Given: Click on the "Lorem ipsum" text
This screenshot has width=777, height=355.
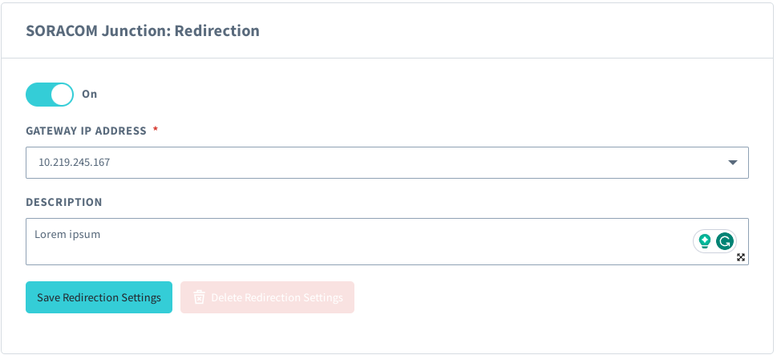Looking at the screenshot, I should 67,235.
